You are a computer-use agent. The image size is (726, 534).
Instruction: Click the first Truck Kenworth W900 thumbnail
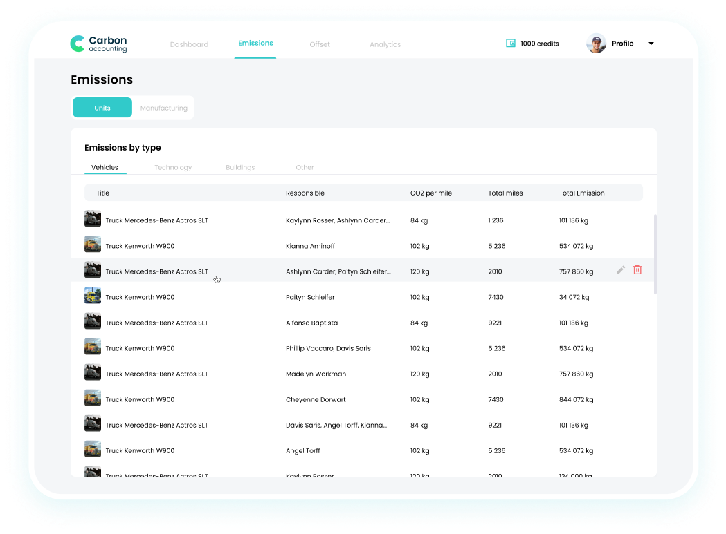92,243
